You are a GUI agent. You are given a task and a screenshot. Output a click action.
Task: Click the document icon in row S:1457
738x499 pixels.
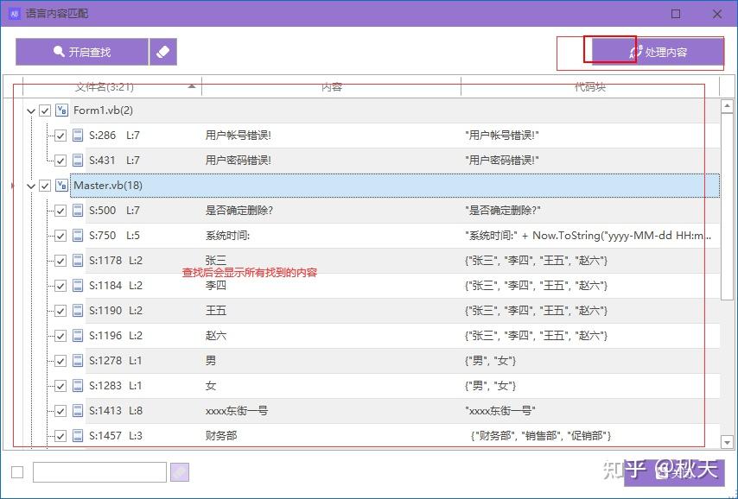click(x=78, y=435)
